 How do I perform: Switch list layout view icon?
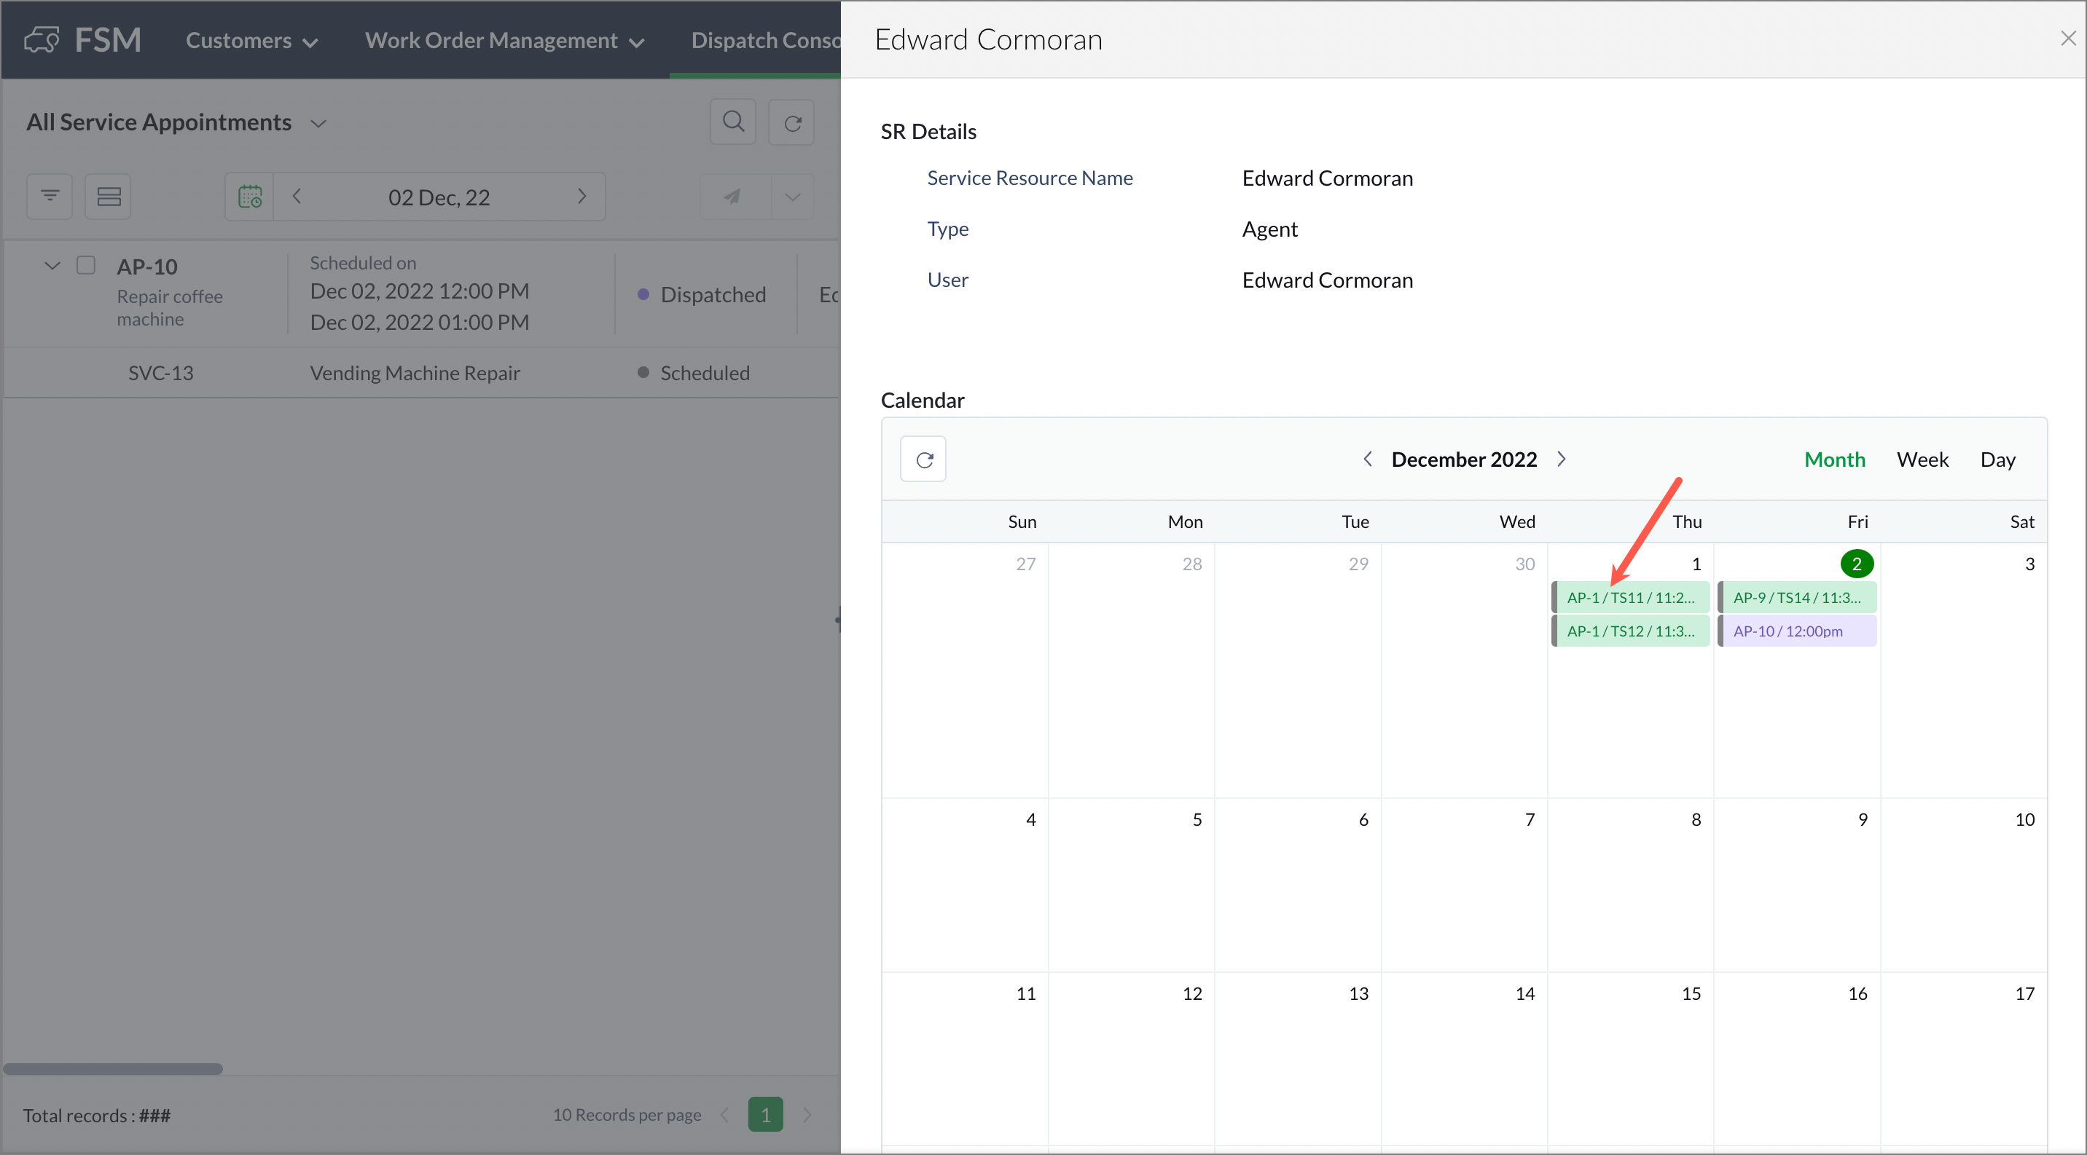tap(109, 196)
